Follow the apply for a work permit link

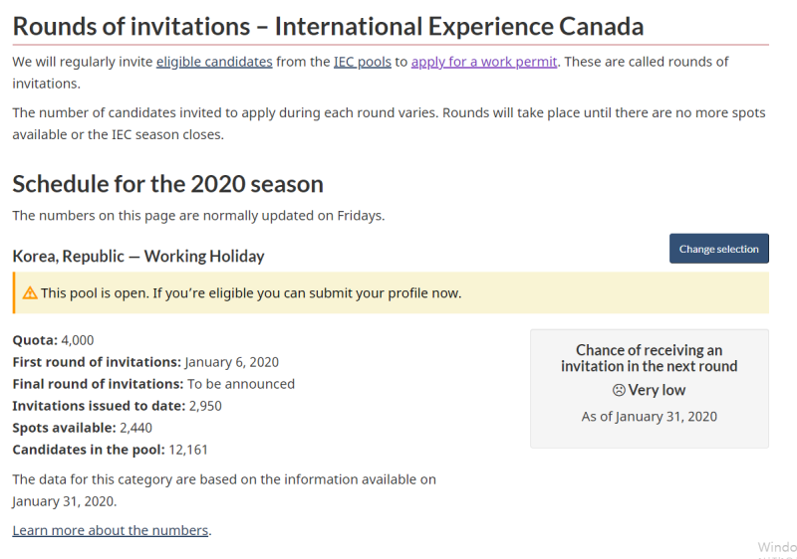coord(484,62)
